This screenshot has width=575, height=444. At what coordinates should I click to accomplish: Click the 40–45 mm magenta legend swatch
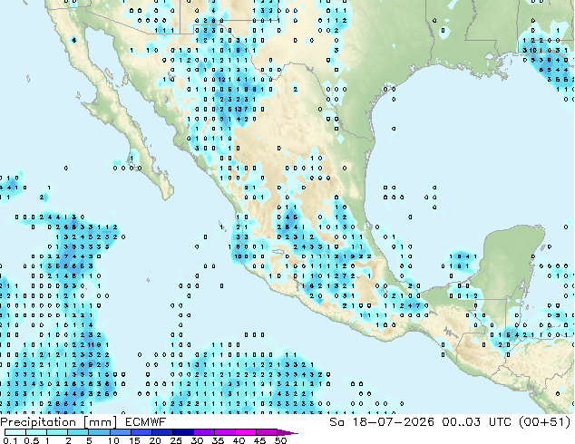click(246, 432)
